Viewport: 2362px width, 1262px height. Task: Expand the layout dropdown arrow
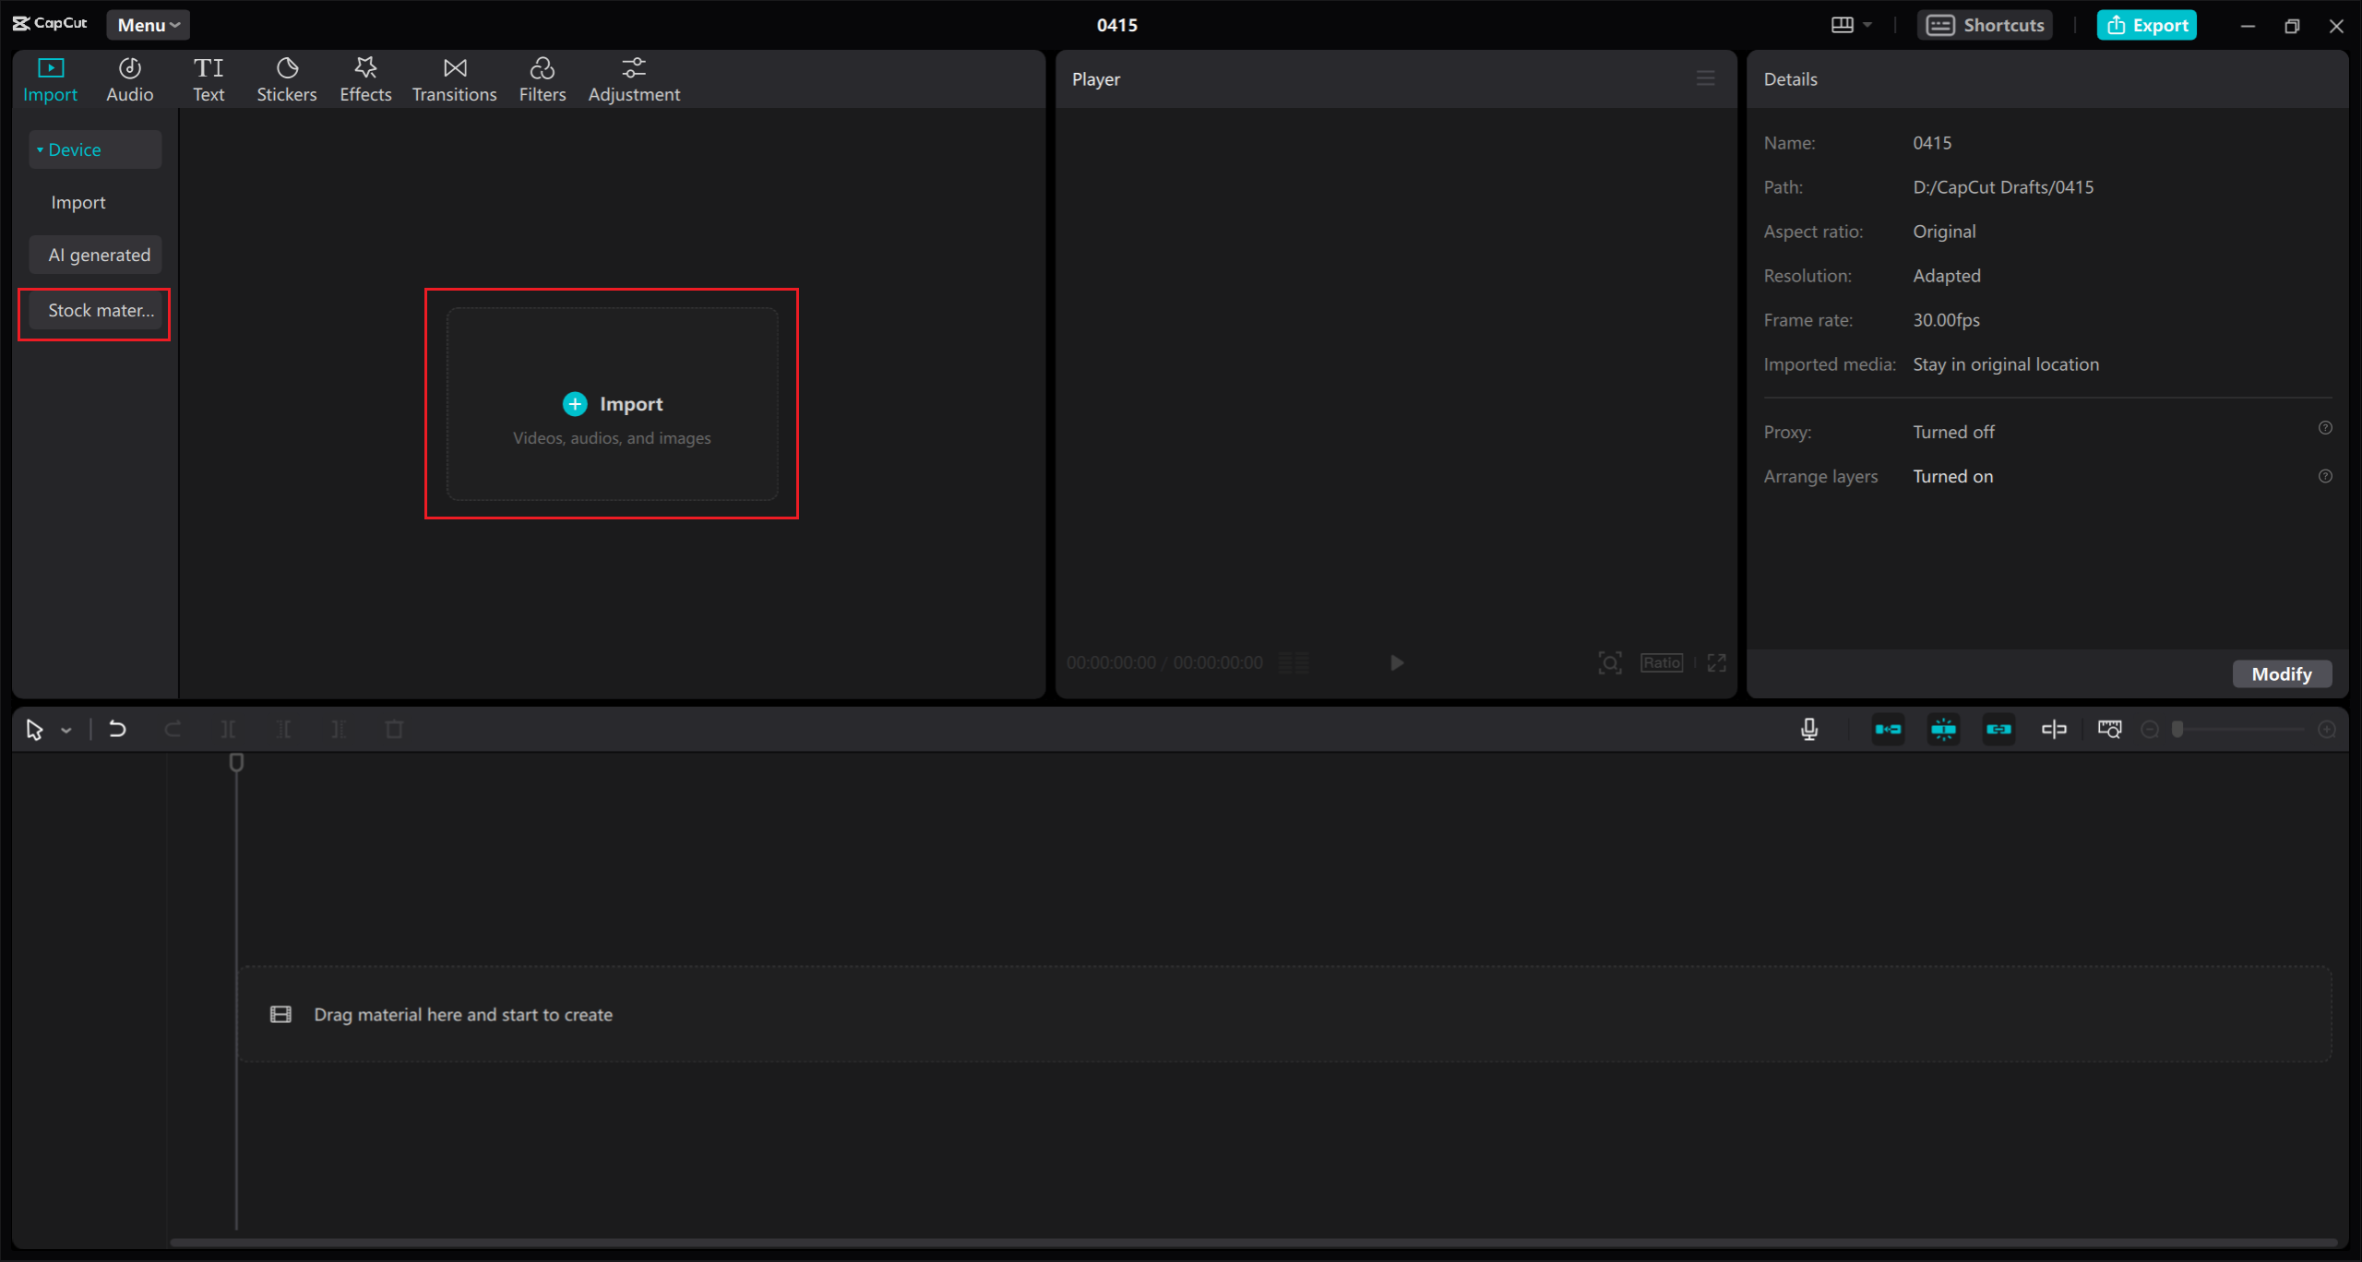coord(1867,25)
